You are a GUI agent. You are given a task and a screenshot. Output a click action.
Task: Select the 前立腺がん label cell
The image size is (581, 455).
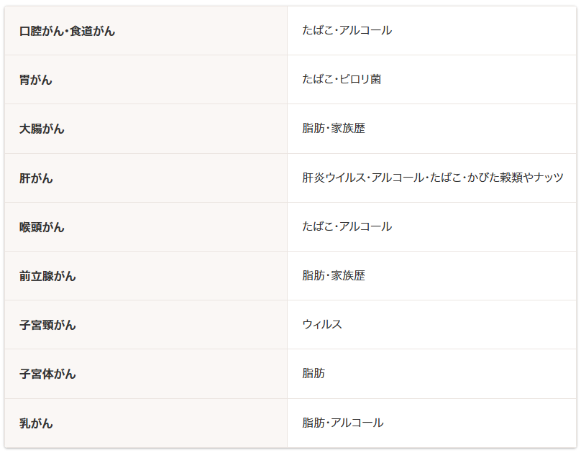pyautogui.click(x=47, y=276)
